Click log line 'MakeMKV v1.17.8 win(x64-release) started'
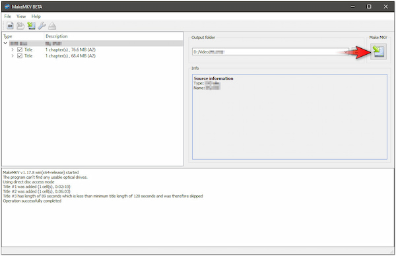This screenshot has width=396, height=256. pyautogui.click(x=41, y=172)
